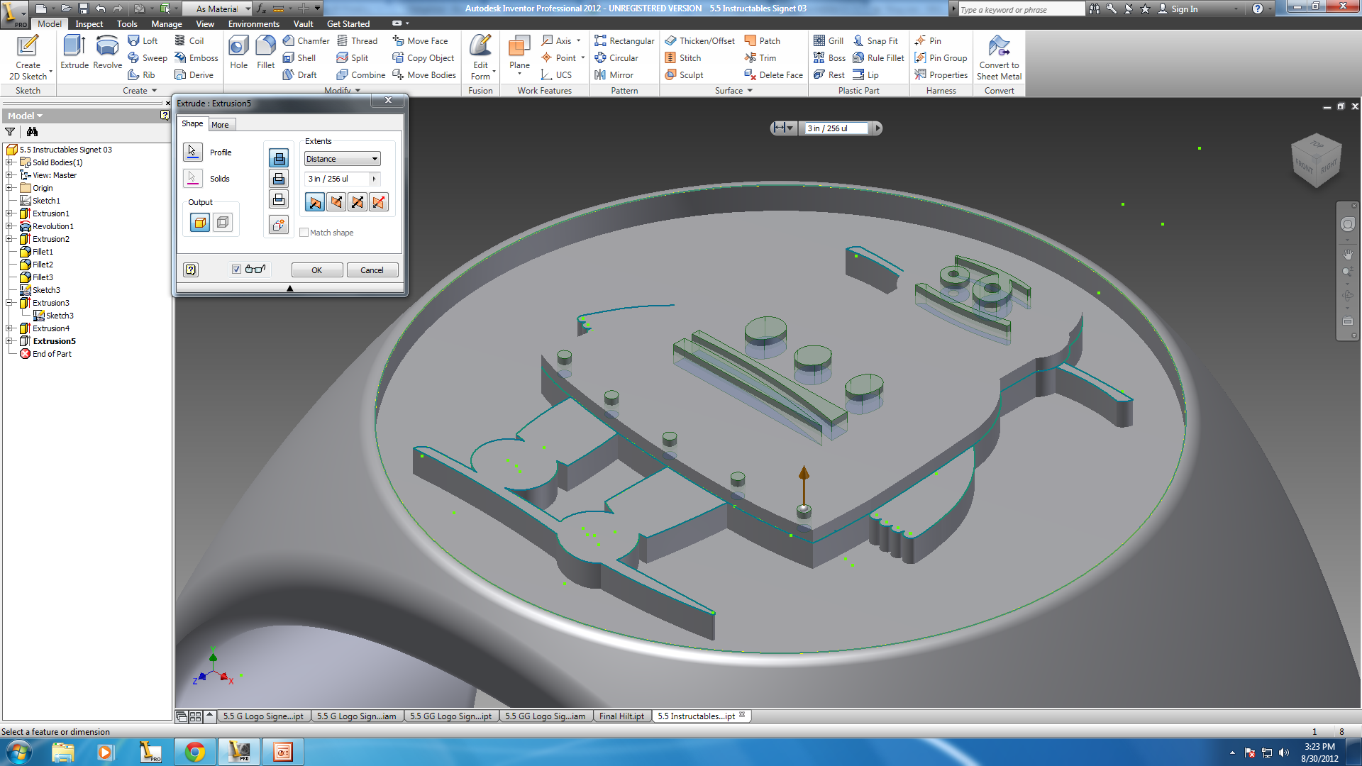Select the Thicken/Offset tool
Image resolution: width=1362 pixels, height=766 pixels.
pyautogui.click(x=699, y=41)
